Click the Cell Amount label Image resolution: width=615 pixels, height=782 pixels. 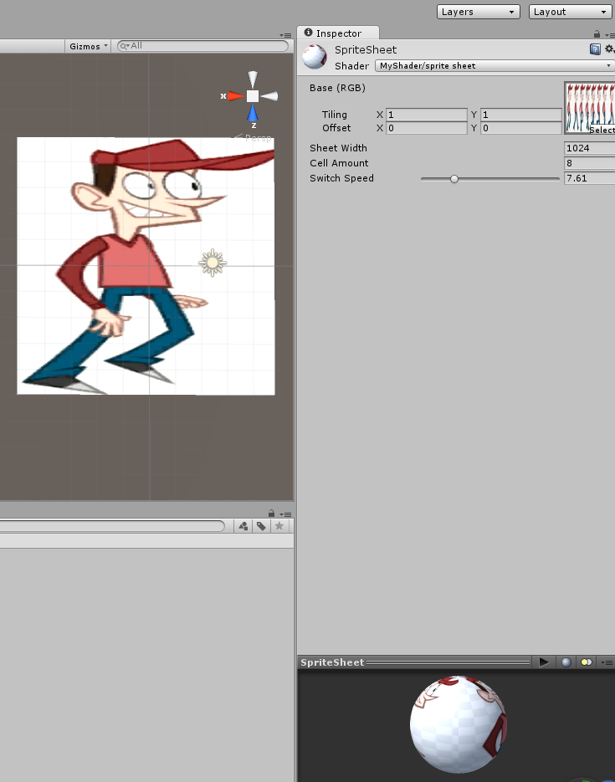(339, 163)
